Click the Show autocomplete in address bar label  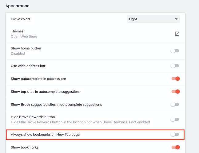pyautogui.click(x=38, y=79)
